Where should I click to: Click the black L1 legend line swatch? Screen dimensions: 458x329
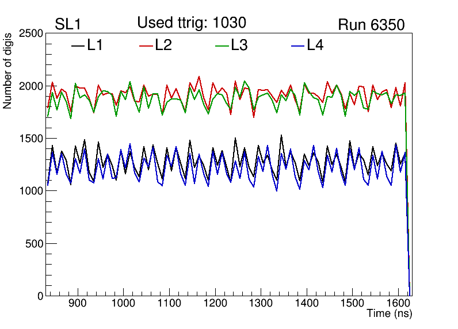point(78,46)
